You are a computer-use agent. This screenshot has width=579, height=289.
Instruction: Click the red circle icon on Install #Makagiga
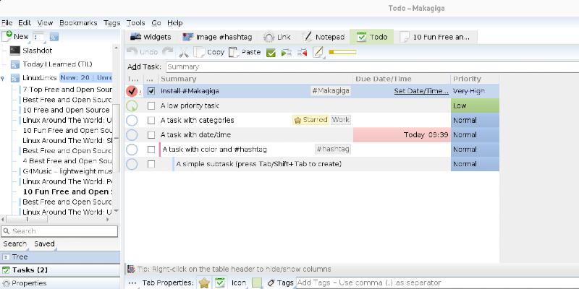pos(132,91)
